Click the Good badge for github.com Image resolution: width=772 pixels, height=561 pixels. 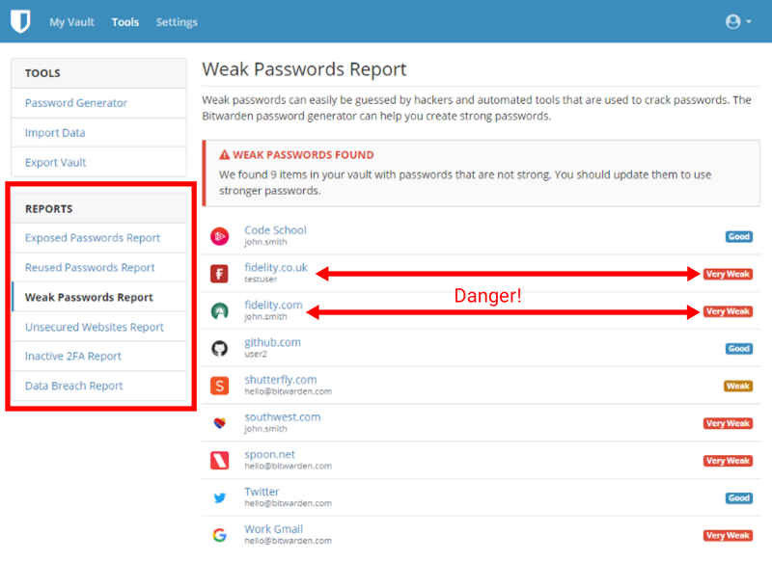(x=739, y=349)
